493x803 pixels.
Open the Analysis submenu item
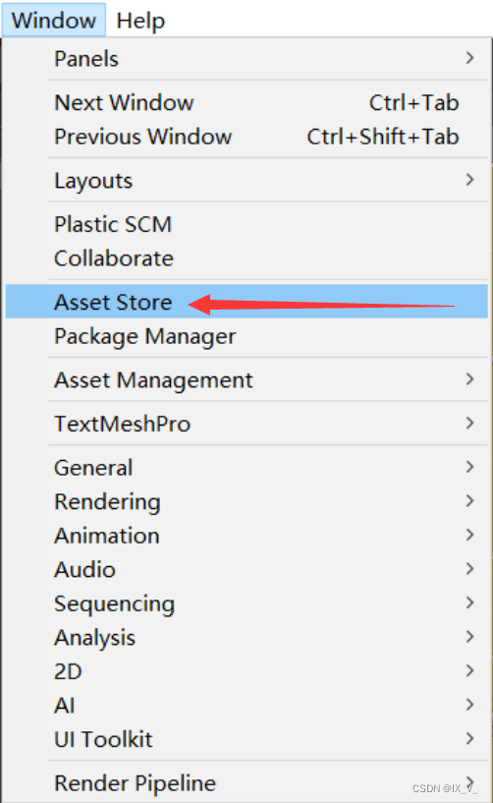[x=246, y=637]
